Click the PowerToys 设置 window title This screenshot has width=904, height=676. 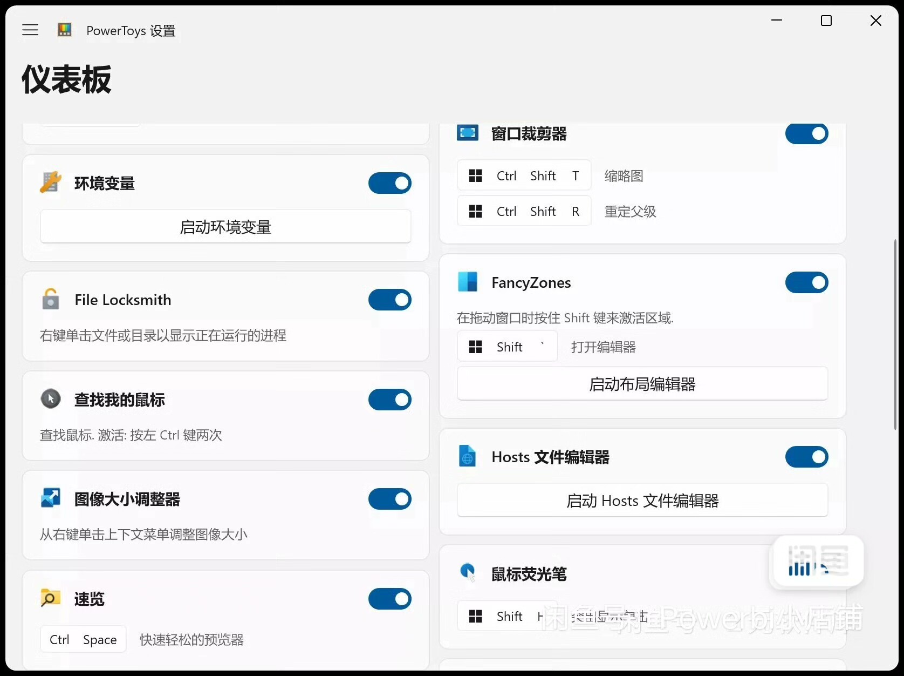[x=131, y=31]
